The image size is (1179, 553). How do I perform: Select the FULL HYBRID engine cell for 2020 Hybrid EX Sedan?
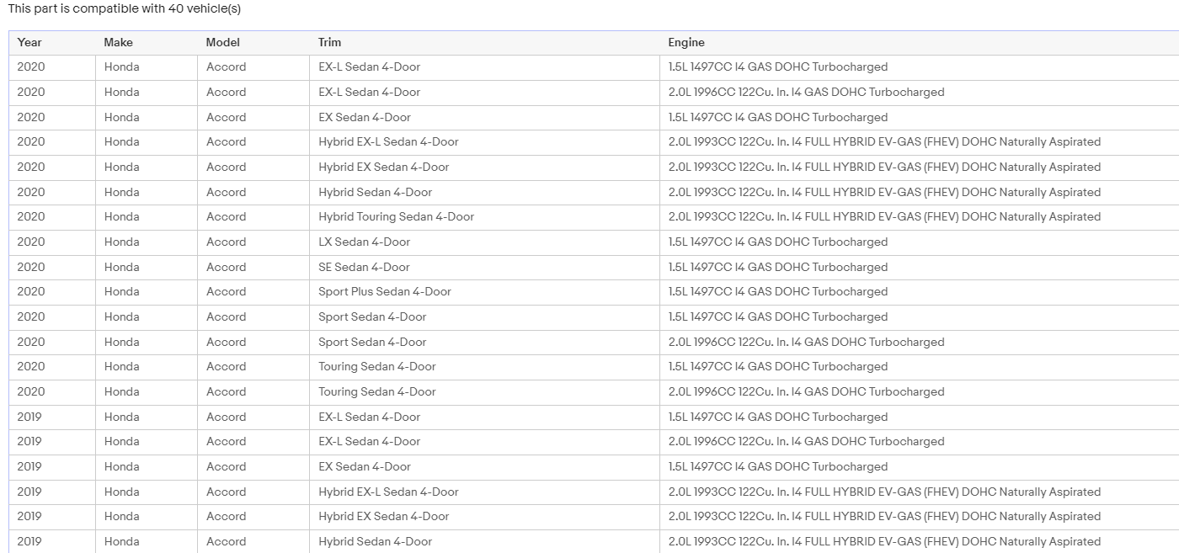coord(920,167)
